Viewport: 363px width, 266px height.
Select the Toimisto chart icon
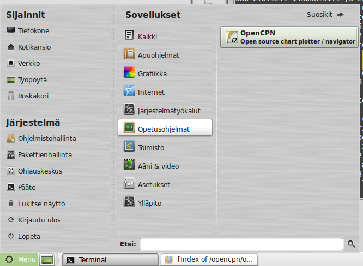[x=129, y=146]
